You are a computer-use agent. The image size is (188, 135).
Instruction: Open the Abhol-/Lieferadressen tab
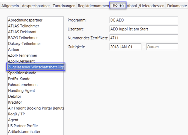tap(146, 6)
